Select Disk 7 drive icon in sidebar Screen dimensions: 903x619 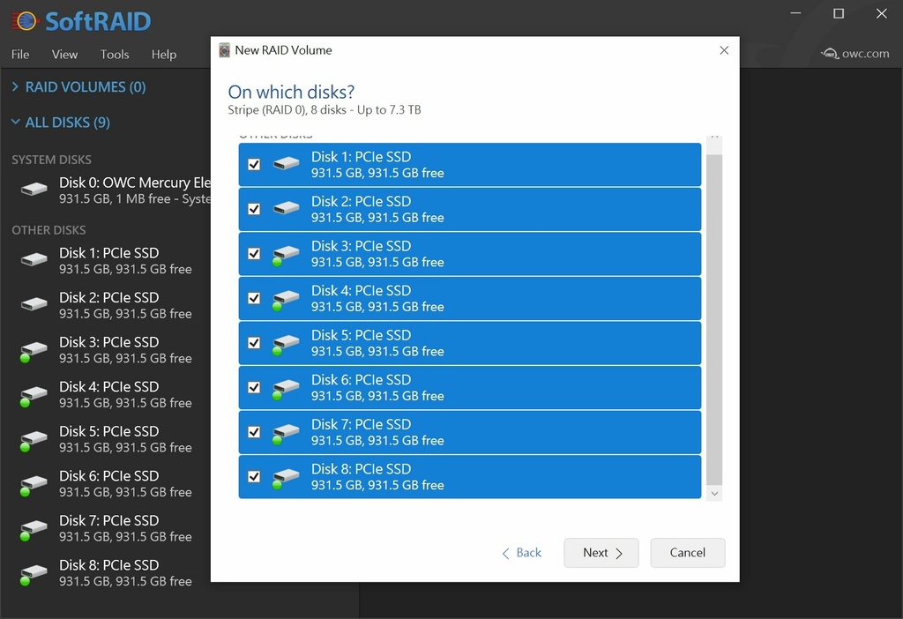tap(34, 529)
